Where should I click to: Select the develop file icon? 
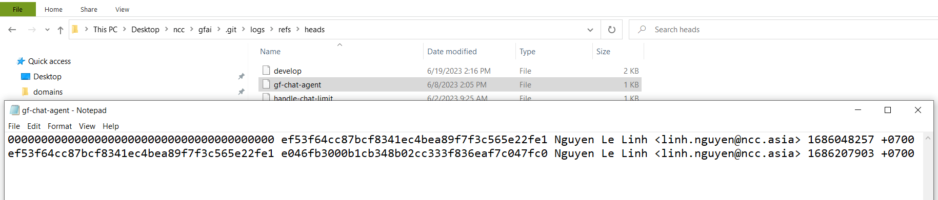coord(266,71)
